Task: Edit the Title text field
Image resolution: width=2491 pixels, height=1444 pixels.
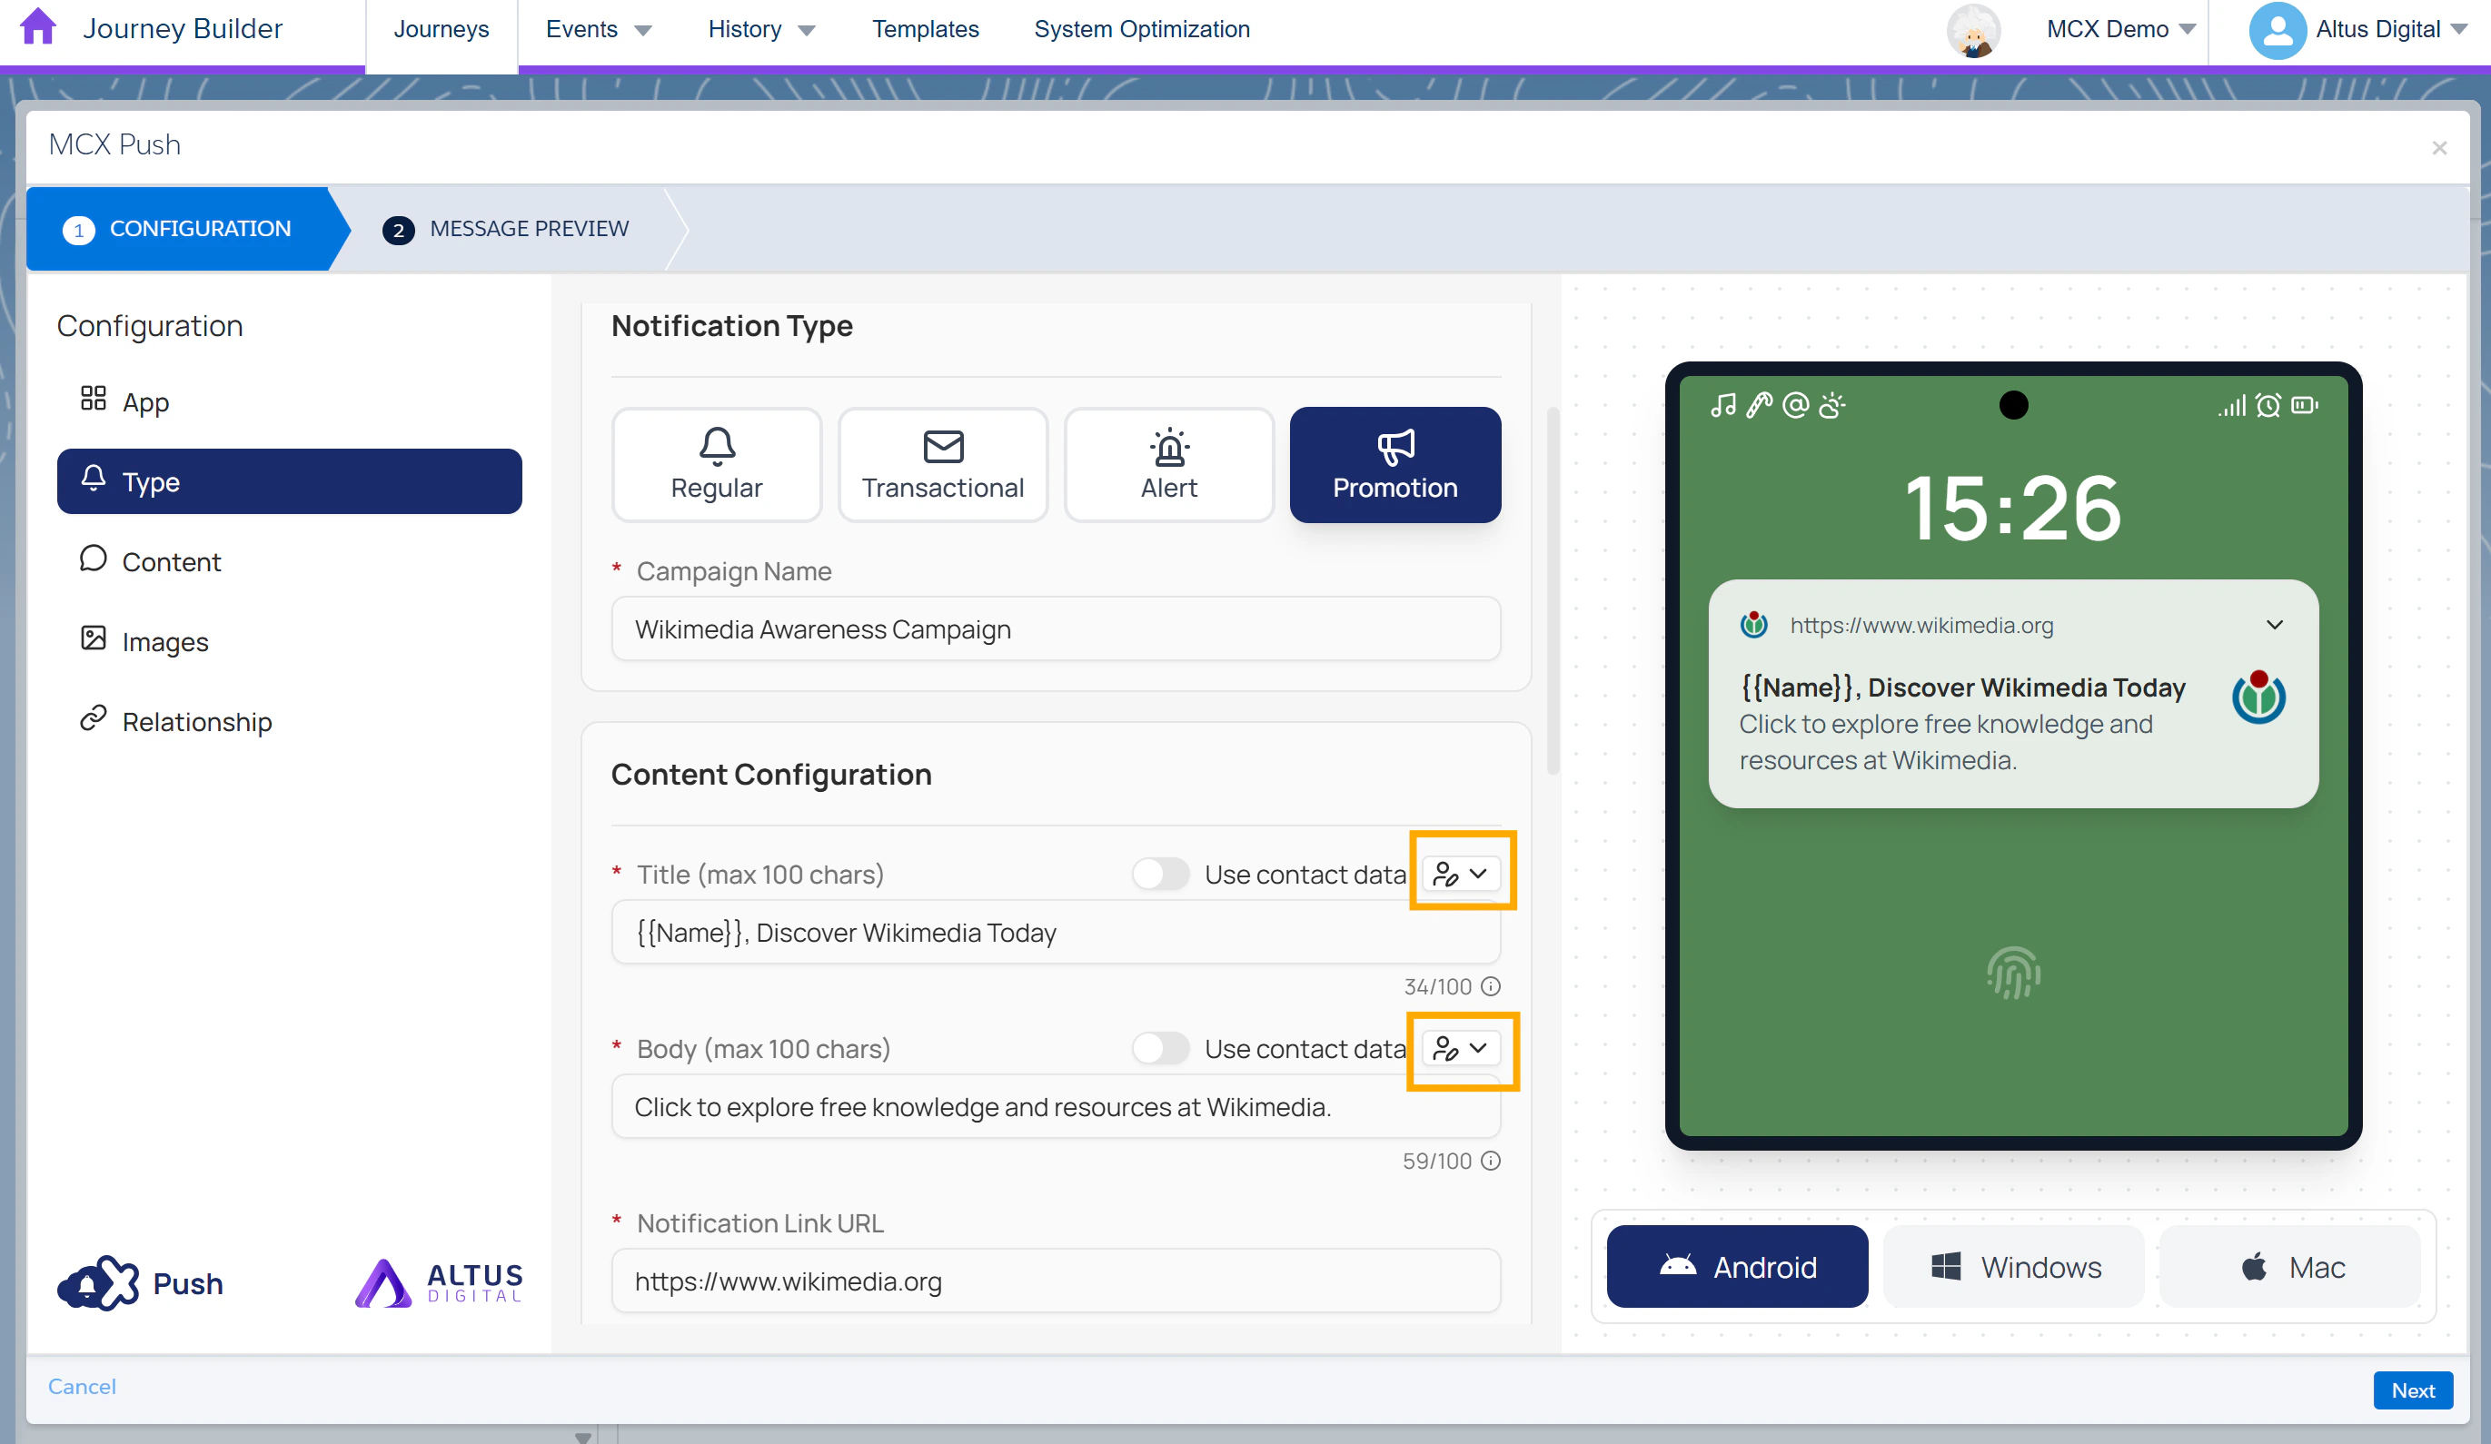Action: click(1055, 932)
